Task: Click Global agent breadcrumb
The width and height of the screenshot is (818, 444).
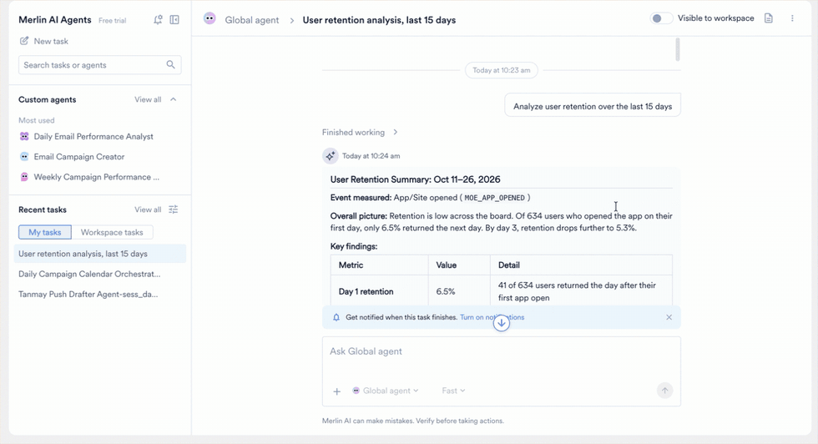Action: (252, 20)
